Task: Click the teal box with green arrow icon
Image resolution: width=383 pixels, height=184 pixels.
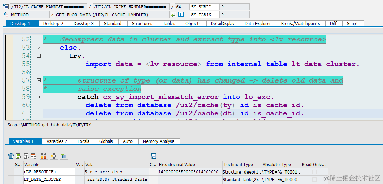Action: coord(64,156)
